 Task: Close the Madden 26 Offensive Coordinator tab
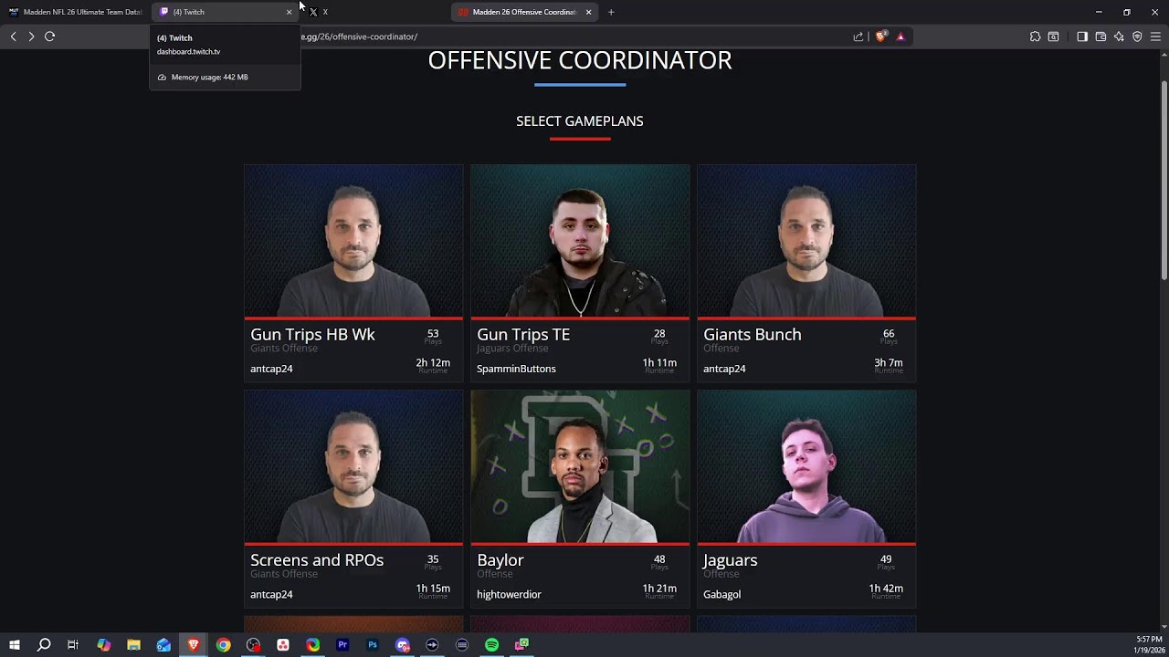tap(588, 12)
